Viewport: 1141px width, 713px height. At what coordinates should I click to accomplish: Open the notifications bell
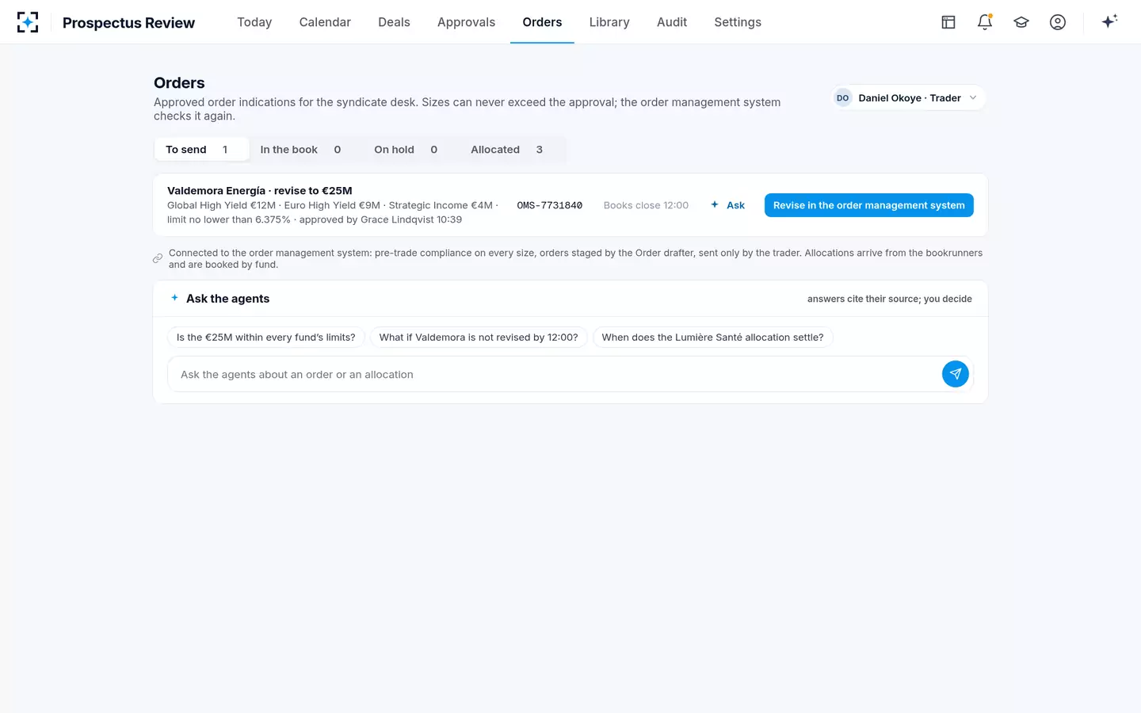pyautogui.click(x=985, y=22)
